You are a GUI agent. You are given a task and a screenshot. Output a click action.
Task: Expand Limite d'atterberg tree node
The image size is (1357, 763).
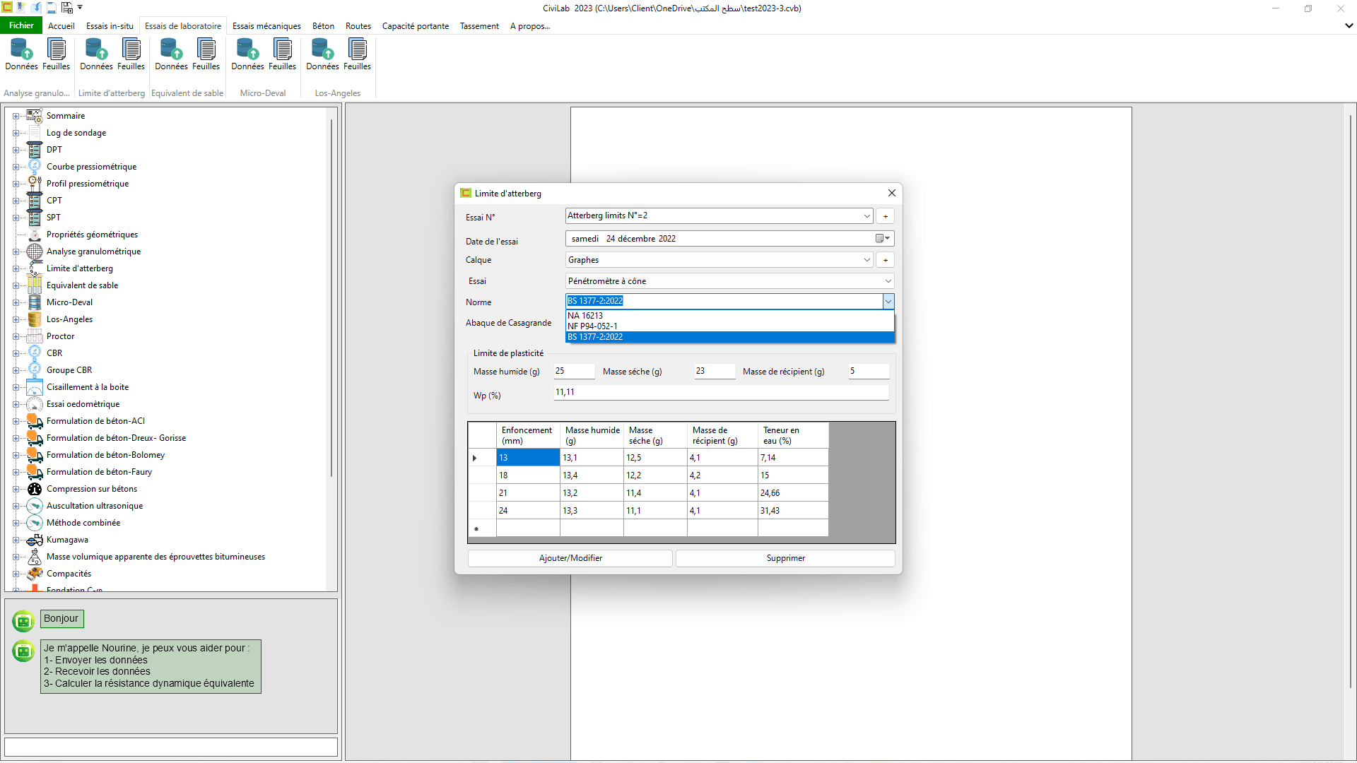pos(16,268)
